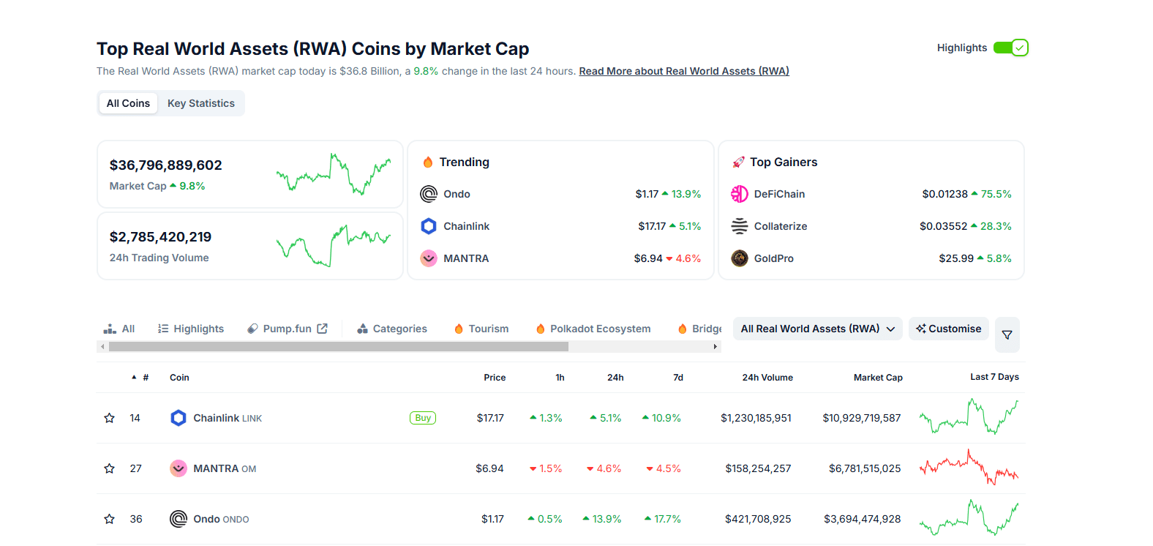
Task: Click the Buy button next to Chainlink
Action: pyautogui.click(x=423, y=418)
